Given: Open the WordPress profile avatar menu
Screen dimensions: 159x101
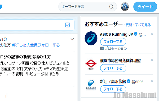Looking at the screenshot, I should pyautogui.click(x=125, y=7).
